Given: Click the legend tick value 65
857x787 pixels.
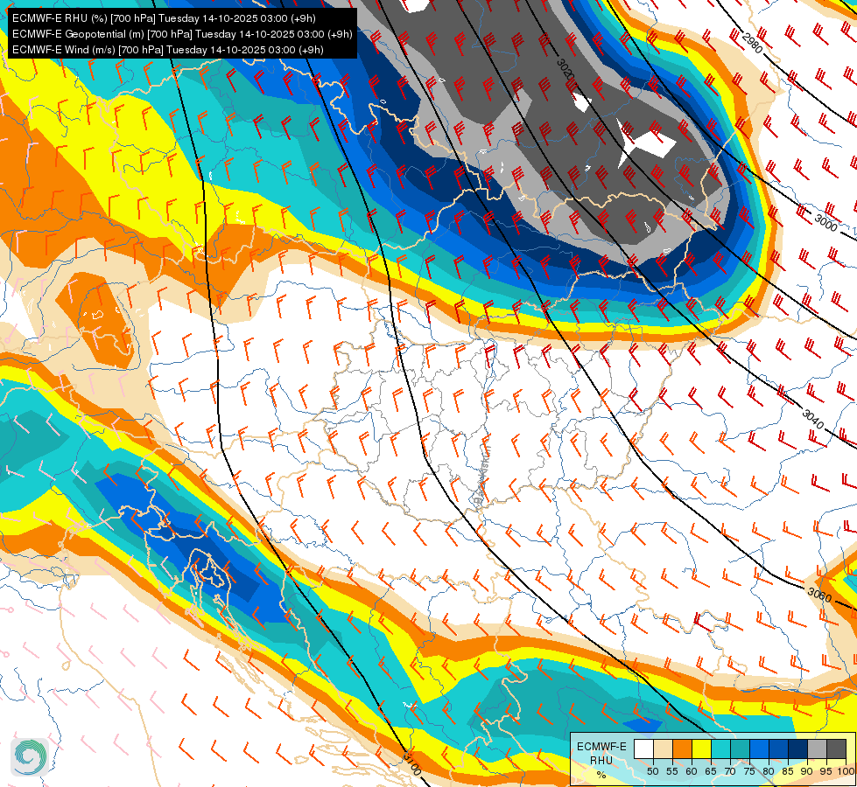Looking at the screenshot, I should (711, 771).
